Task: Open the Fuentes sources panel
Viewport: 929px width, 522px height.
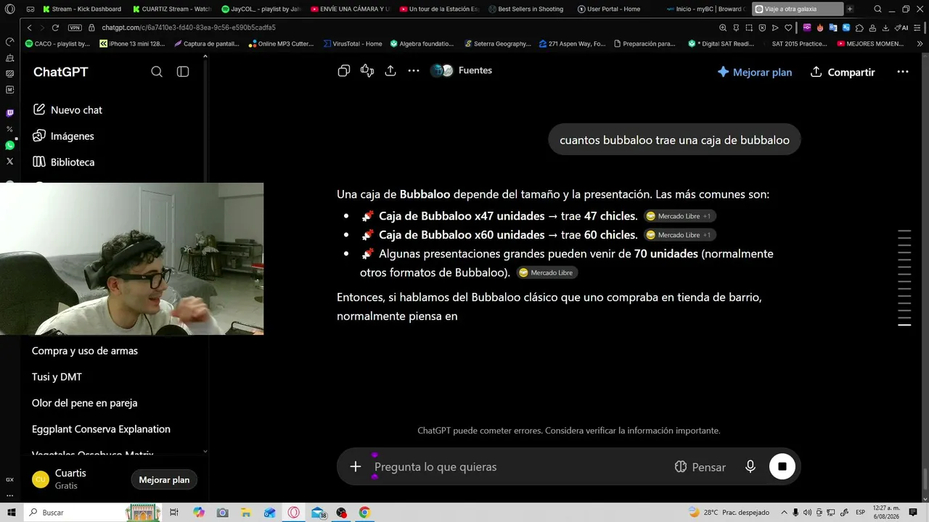Action: point(462,70)
